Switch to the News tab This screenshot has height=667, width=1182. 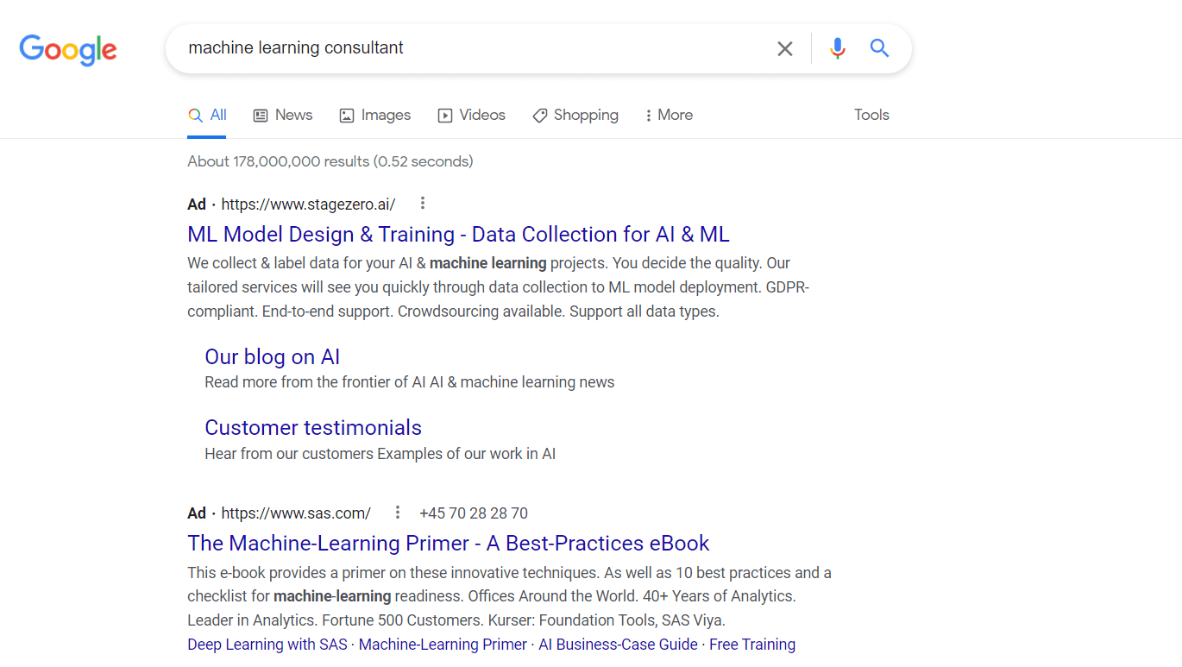click(283, 116)
